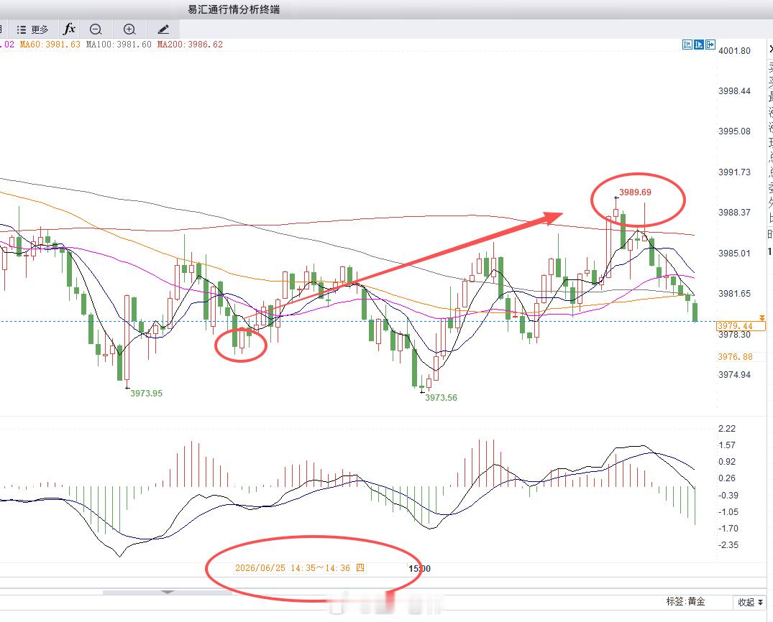The image size is (773, 622).
Task: Click the 3988.37 price axis label
Action: (x=735, y=213)
